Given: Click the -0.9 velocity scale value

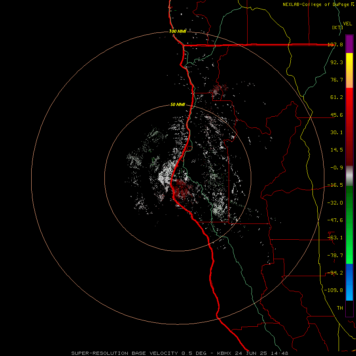Looking at the screenshot, I should 337,168.
